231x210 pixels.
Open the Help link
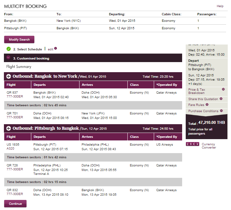(220, 6)
